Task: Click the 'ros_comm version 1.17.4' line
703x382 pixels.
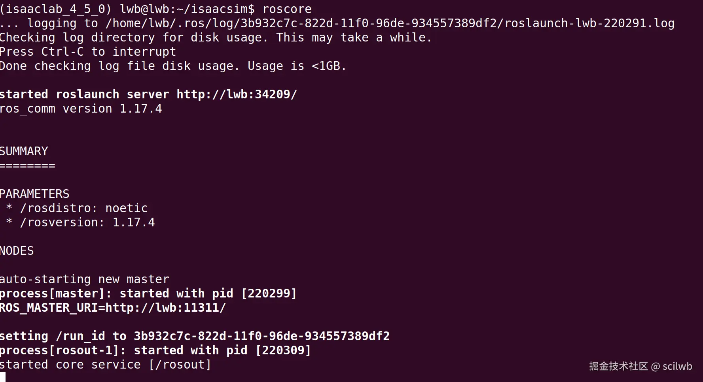Action: [x=81, y=109]
